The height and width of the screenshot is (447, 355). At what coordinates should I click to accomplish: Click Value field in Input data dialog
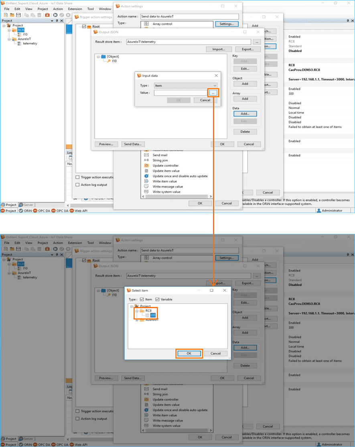(x=181, y=93)
